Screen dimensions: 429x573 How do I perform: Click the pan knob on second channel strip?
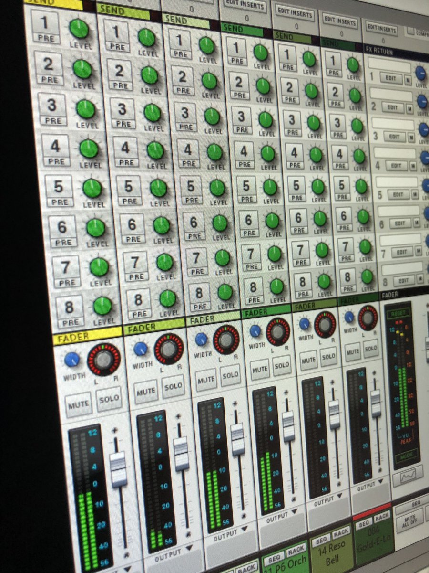(x=168, y=349)
